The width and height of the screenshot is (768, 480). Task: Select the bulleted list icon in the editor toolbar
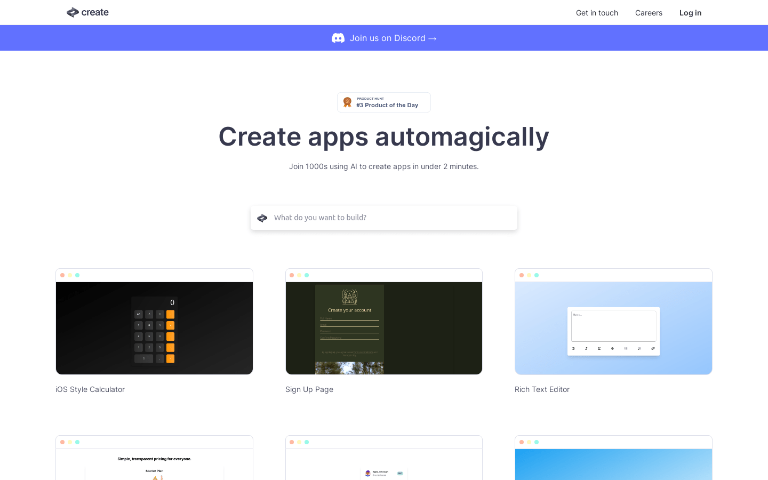626,348
